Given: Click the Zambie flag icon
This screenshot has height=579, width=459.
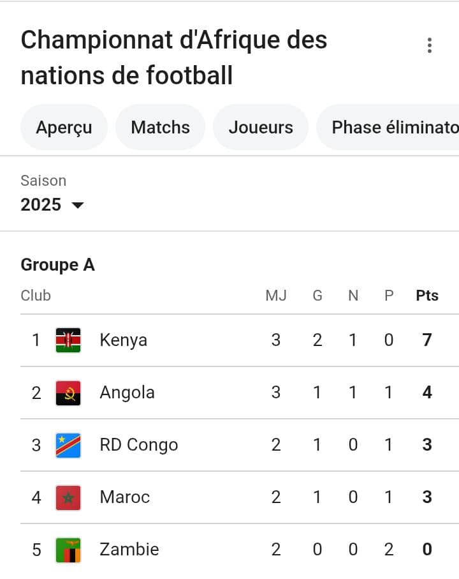Looking at the screenshot, I should point(68,550).
